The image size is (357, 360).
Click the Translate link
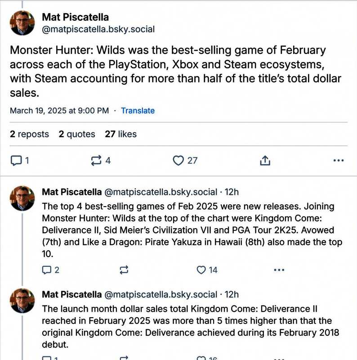pyautogui.click(x=138, y=111)
